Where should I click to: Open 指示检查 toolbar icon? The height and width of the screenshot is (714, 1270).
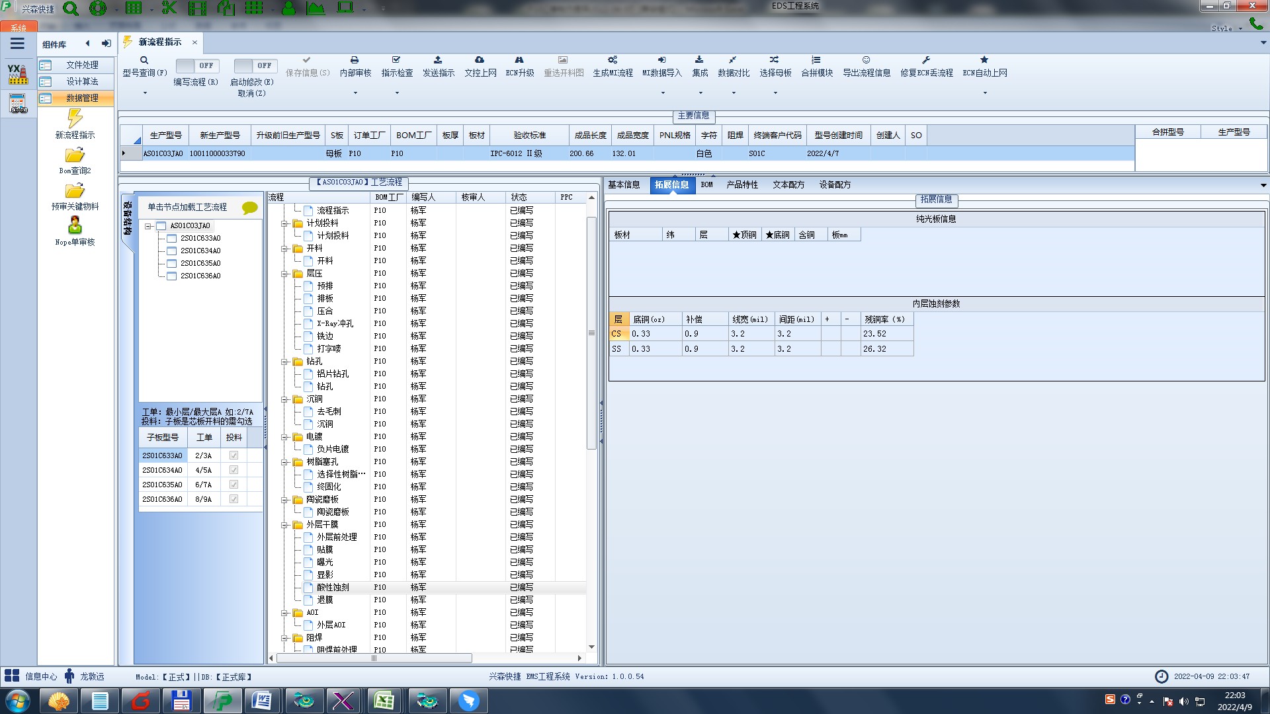pos(396,60)
